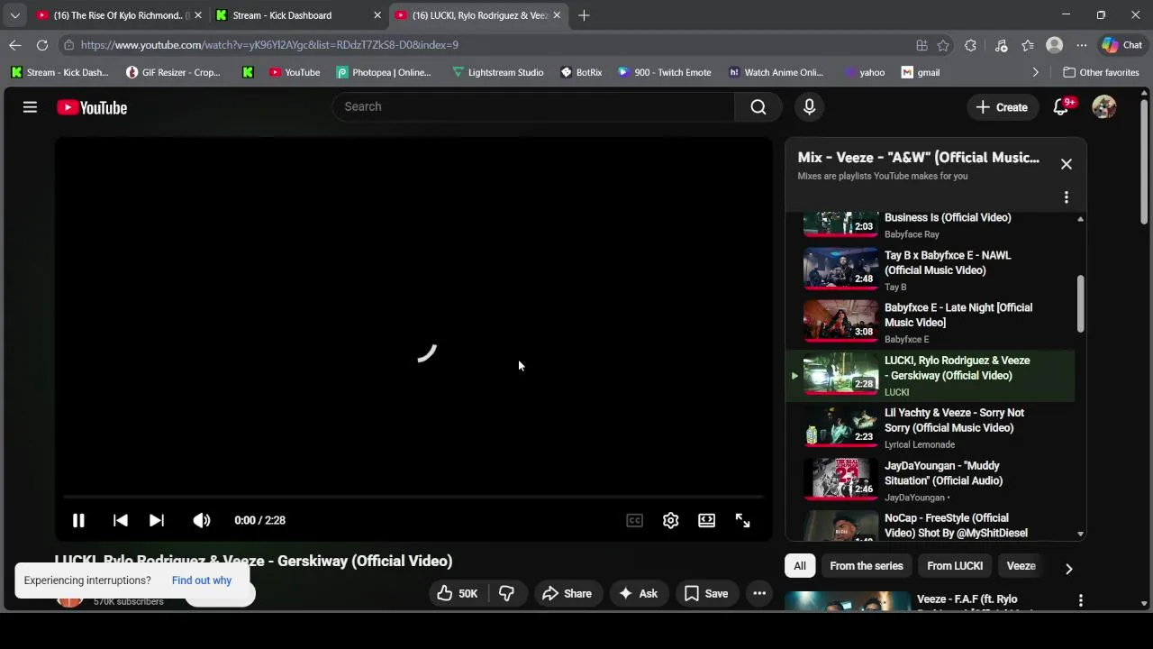
Task: Play Tay B x Babyfxce E NAWL video
Action: point(930,270)
